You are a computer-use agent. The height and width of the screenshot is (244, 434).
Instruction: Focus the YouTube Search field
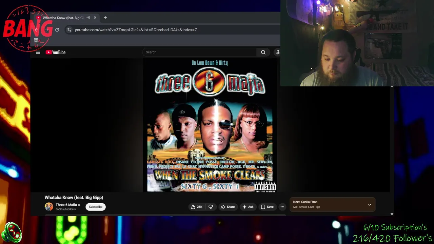click(200, 52)
